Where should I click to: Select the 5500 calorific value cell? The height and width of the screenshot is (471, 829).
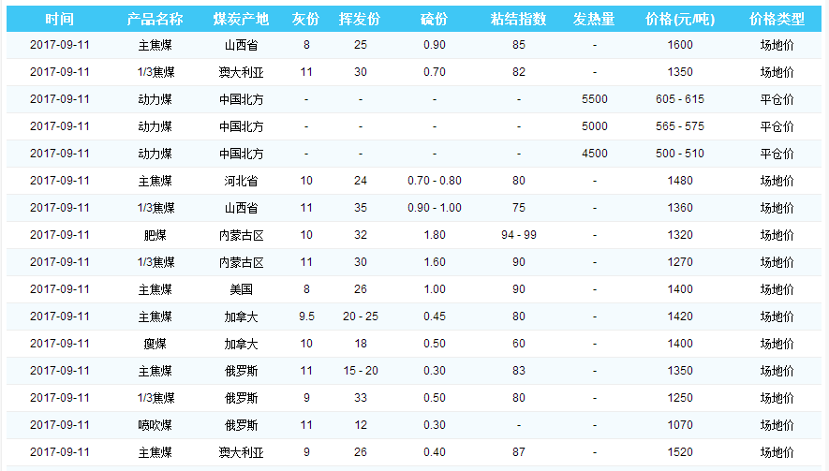[594, 99]
